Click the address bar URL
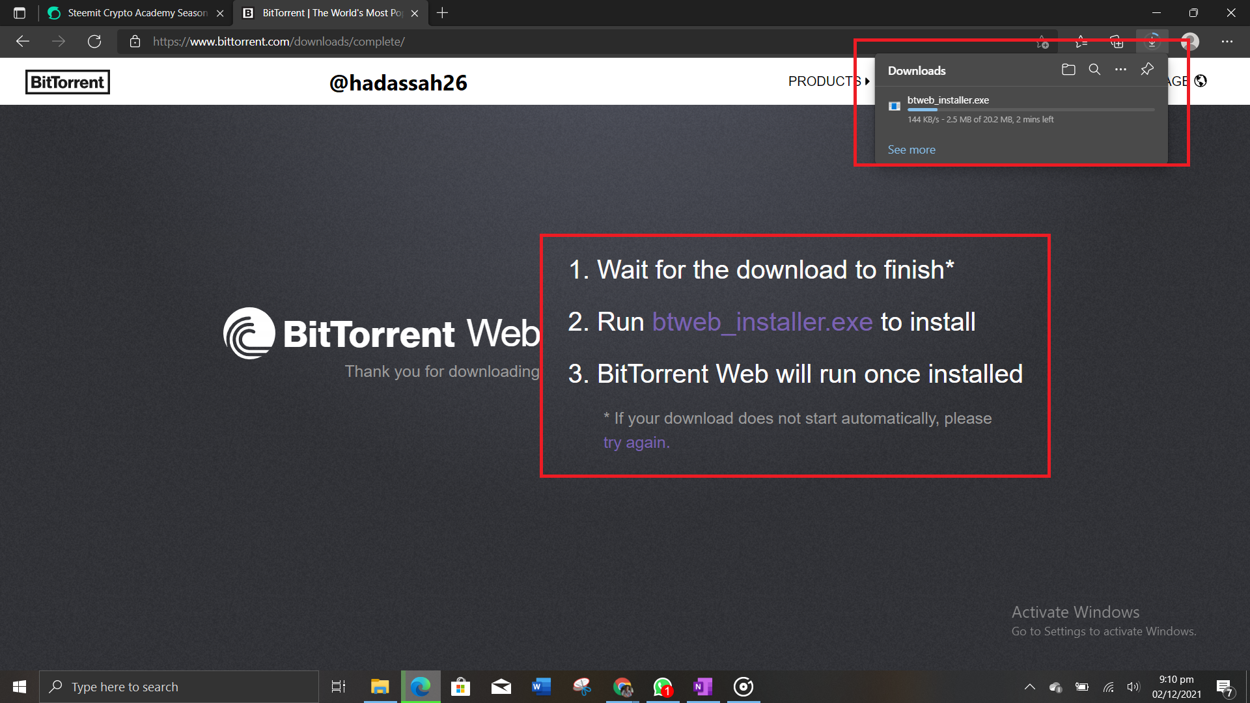The image size is (1250, 703). pos(279,42)
